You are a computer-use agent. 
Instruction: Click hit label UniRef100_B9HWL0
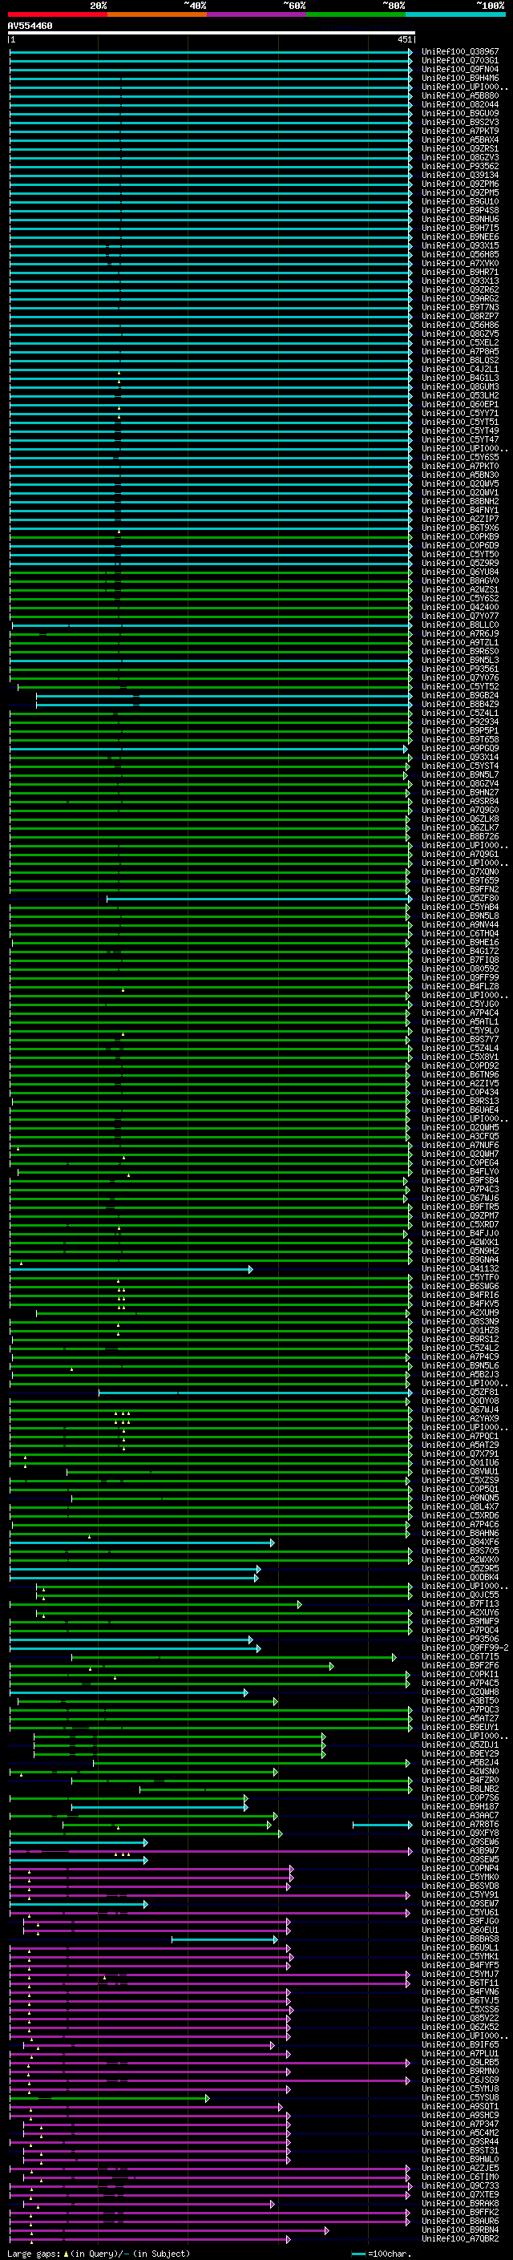[460, 2160]
